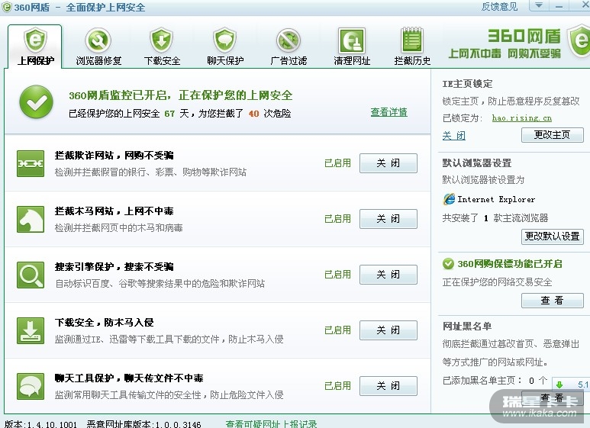Click the green check beside 360网购保镖
590x428 pixels.
pyautogui.click(x=448, y=264)
